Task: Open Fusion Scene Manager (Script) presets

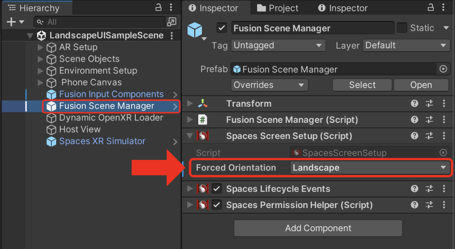Action: [429, 120]
